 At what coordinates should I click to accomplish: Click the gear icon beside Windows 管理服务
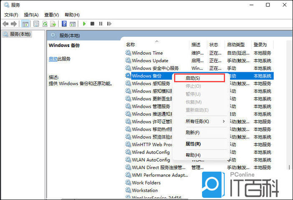click(128, 106)
